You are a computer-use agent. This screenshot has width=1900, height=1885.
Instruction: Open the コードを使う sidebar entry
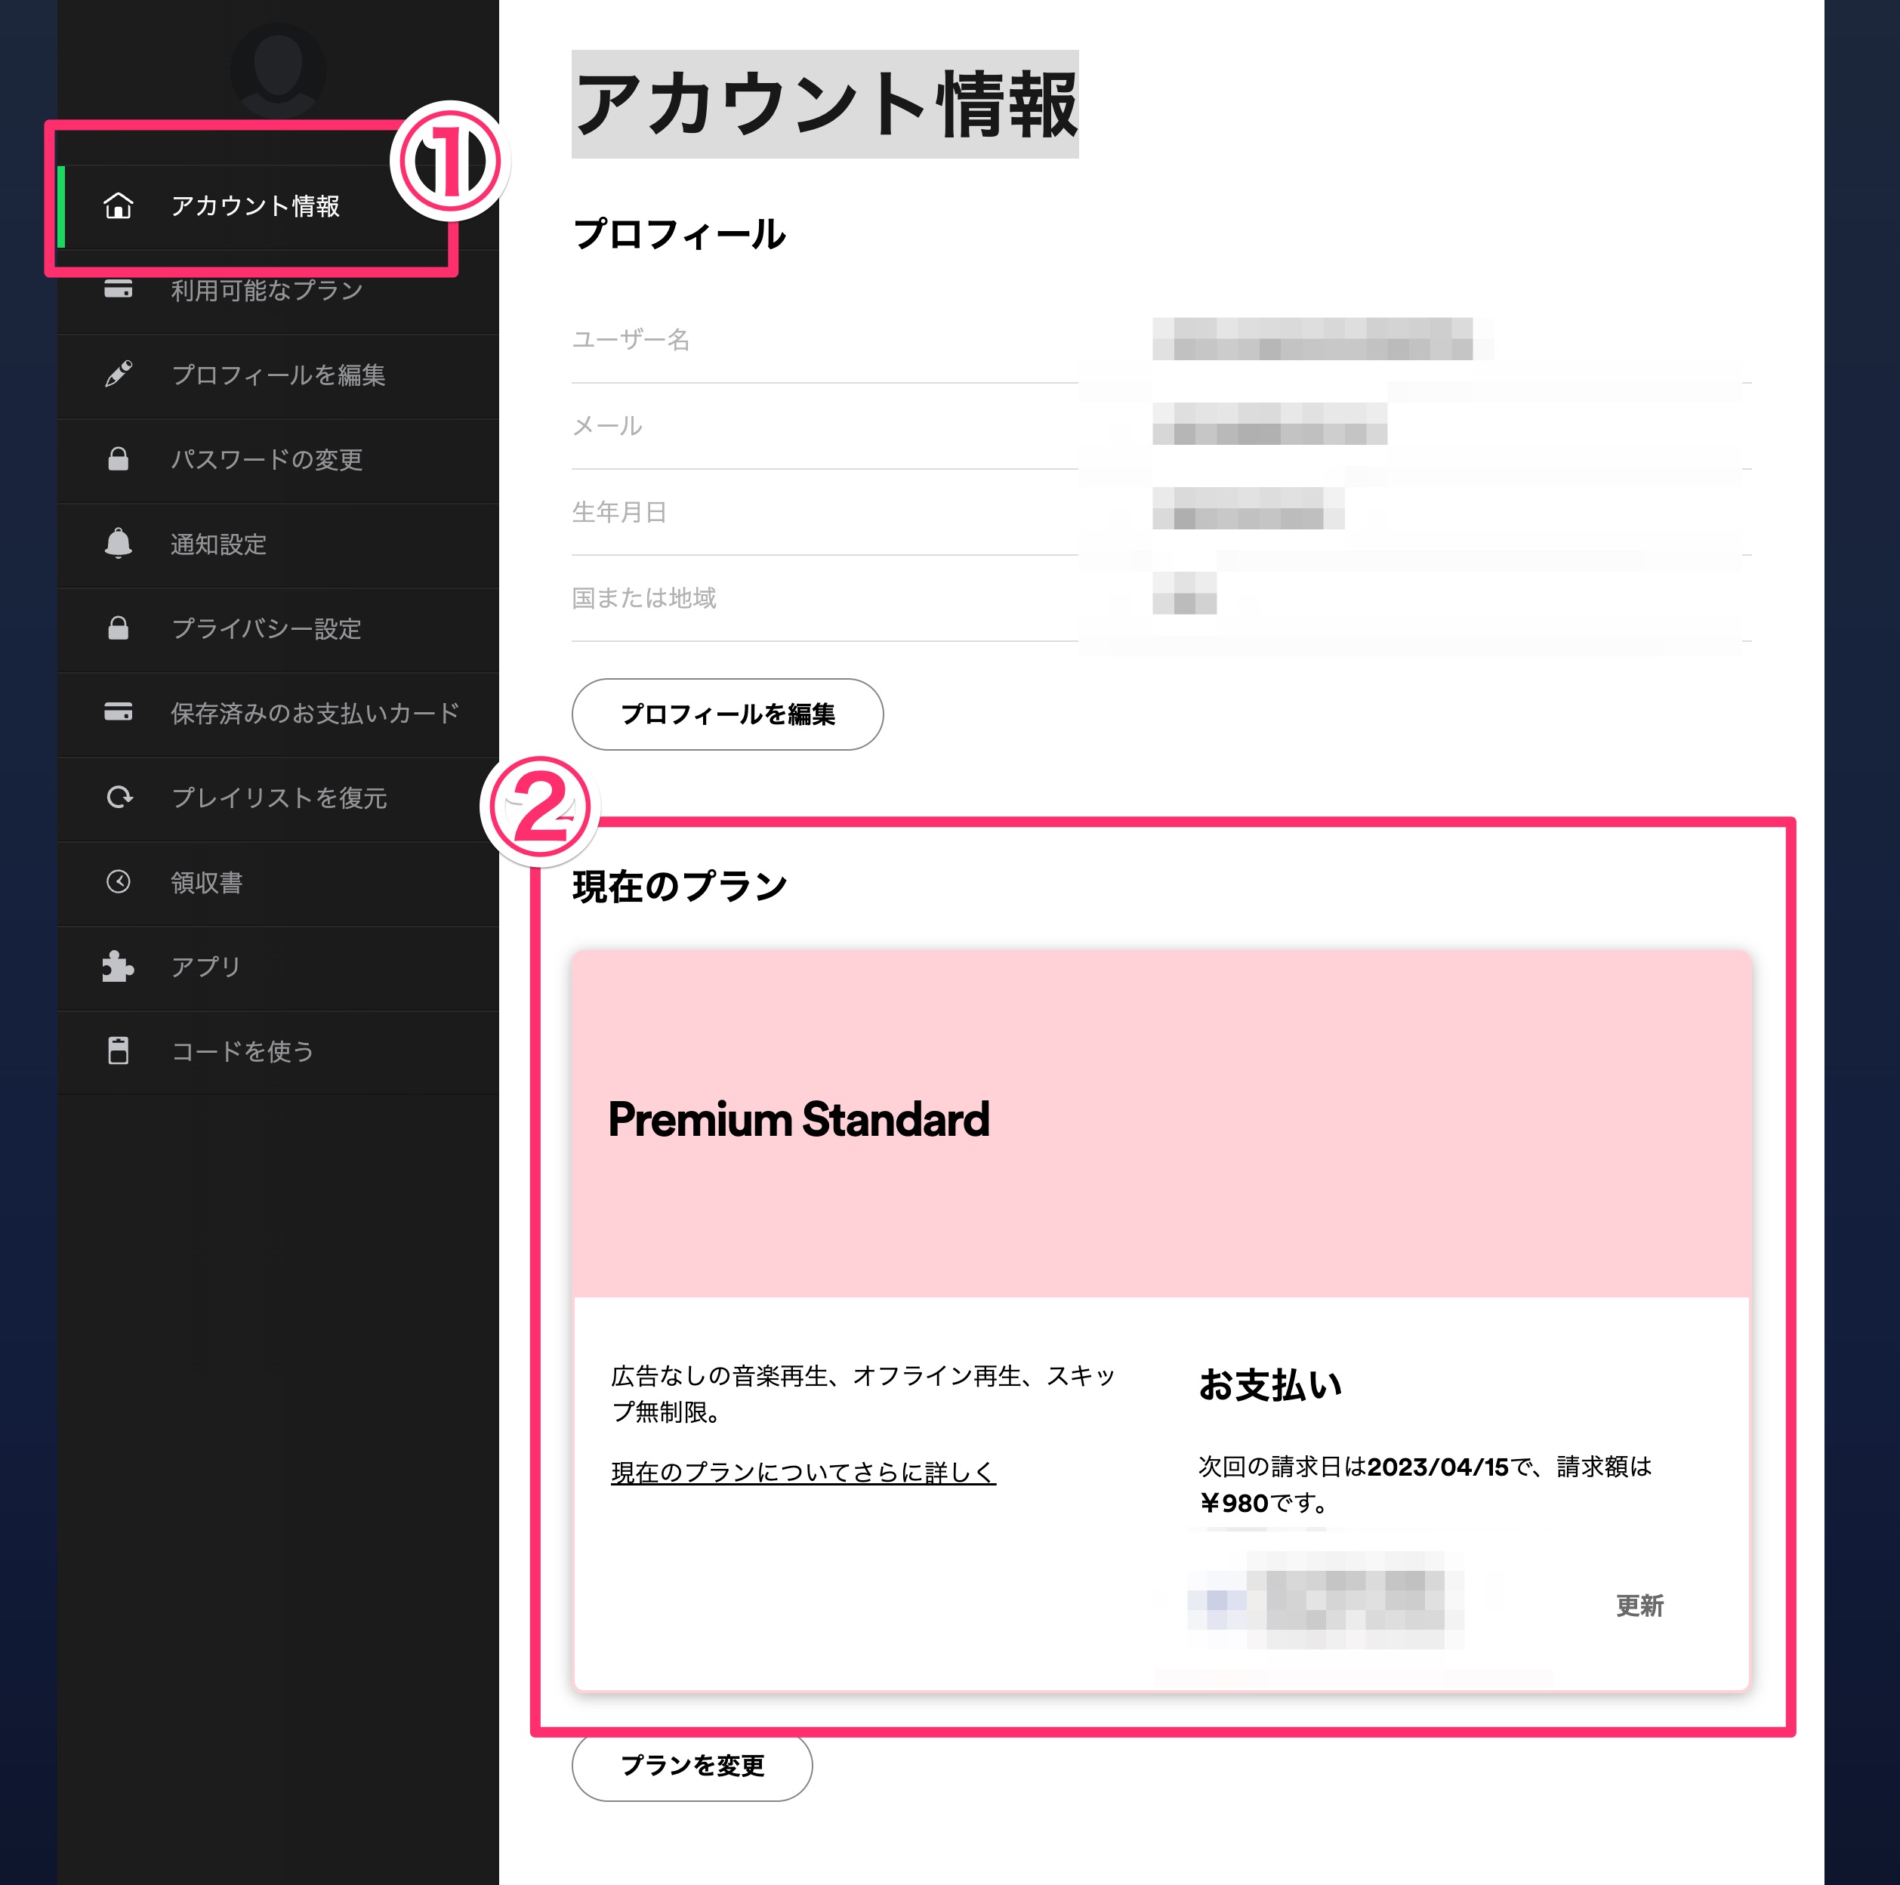[242, 1051]
